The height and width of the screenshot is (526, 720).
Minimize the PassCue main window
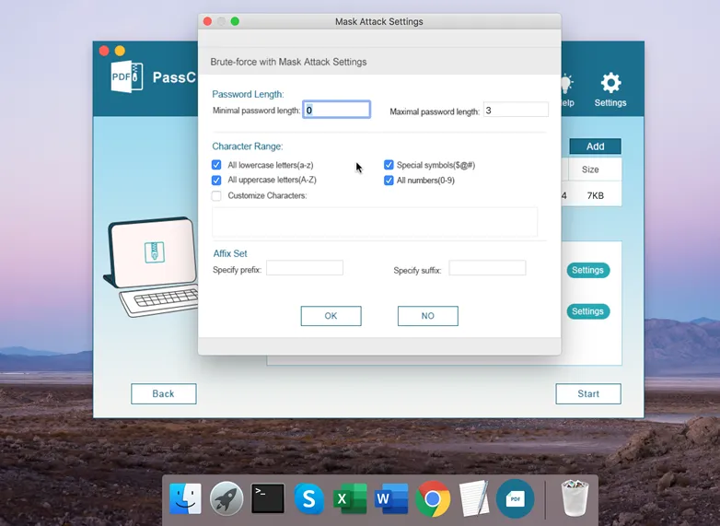pyautogui.click(x=120, y=51)
